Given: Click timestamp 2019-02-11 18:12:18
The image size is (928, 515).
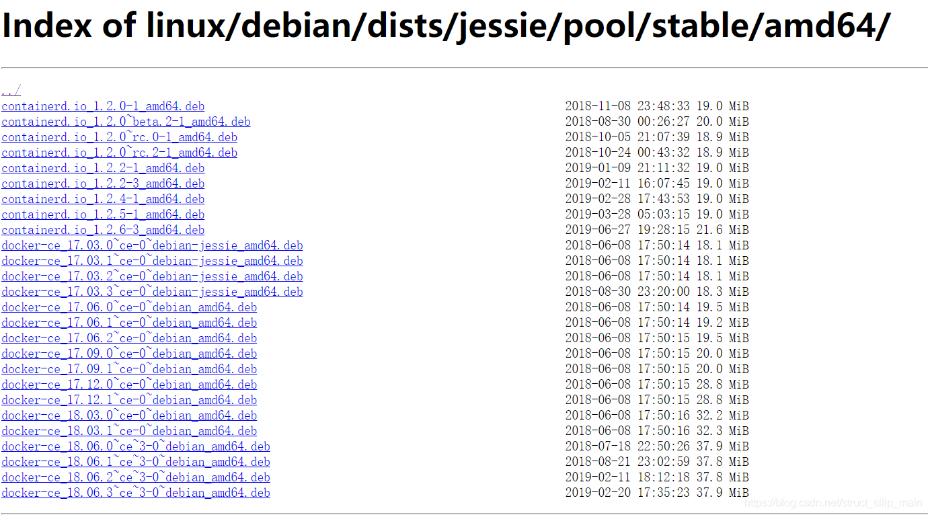Looking at the screenshot, I should pyautogui.click(x=627, y=477).
